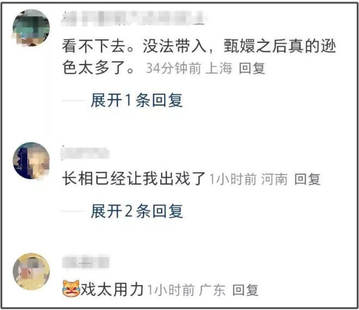Open the avatar of the Guangdong commenter

pyautogui.click(x=32, y=271)
